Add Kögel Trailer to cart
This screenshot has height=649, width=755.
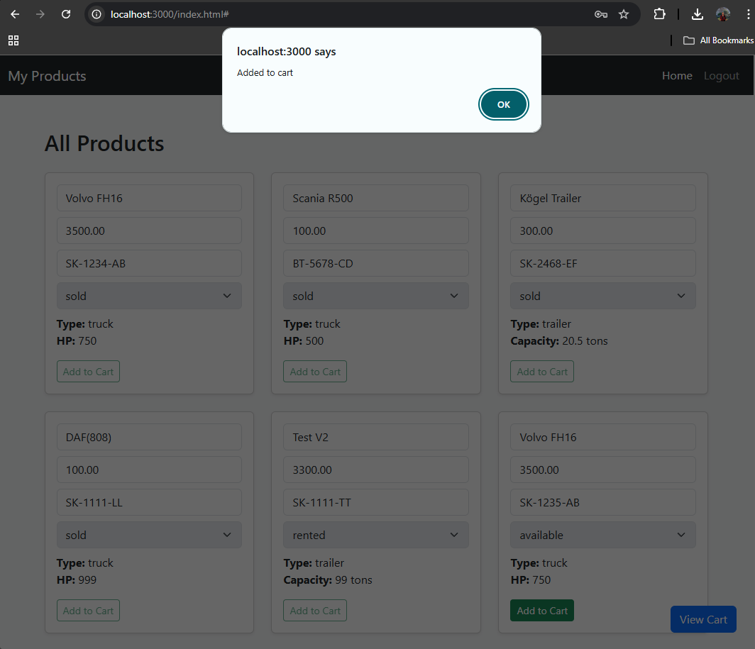[x=541, y=372]
